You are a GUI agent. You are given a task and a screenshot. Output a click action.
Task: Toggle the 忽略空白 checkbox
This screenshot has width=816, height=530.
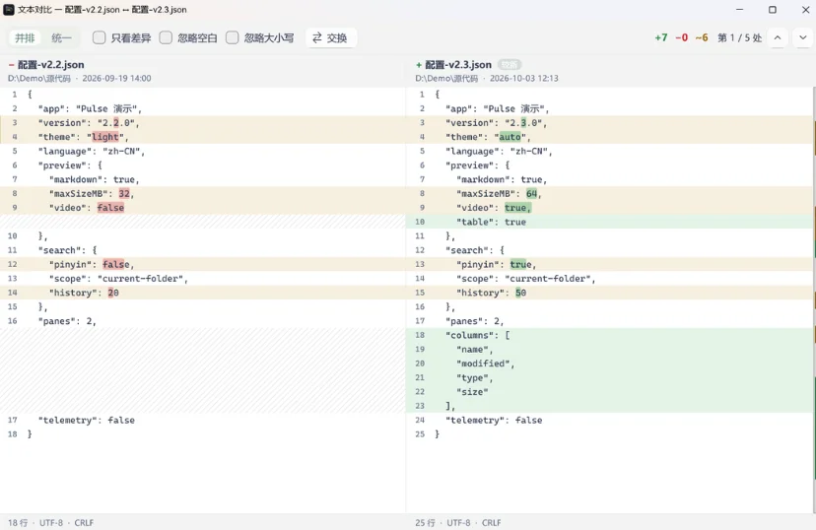coord(166,37)
